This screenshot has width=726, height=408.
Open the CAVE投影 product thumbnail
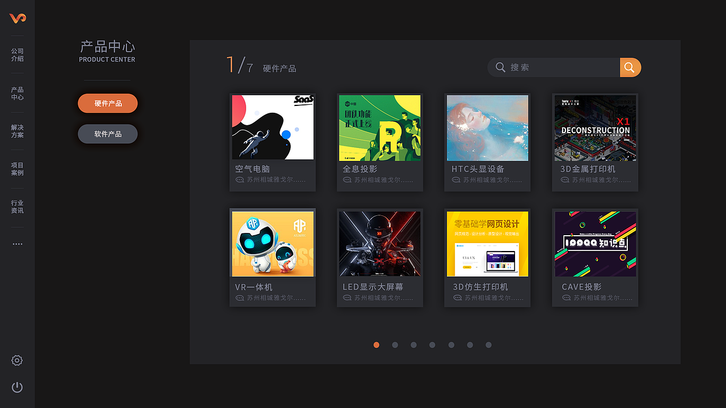tap(596, 244)
